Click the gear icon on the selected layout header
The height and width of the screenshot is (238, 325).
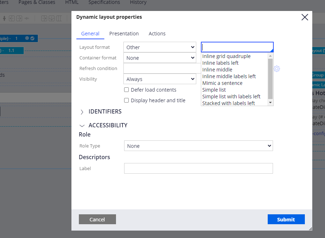pyautogui.click(x=27, y=38)
